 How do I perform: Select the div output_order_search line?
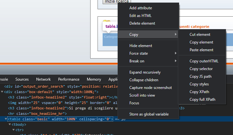coord(61,86)
